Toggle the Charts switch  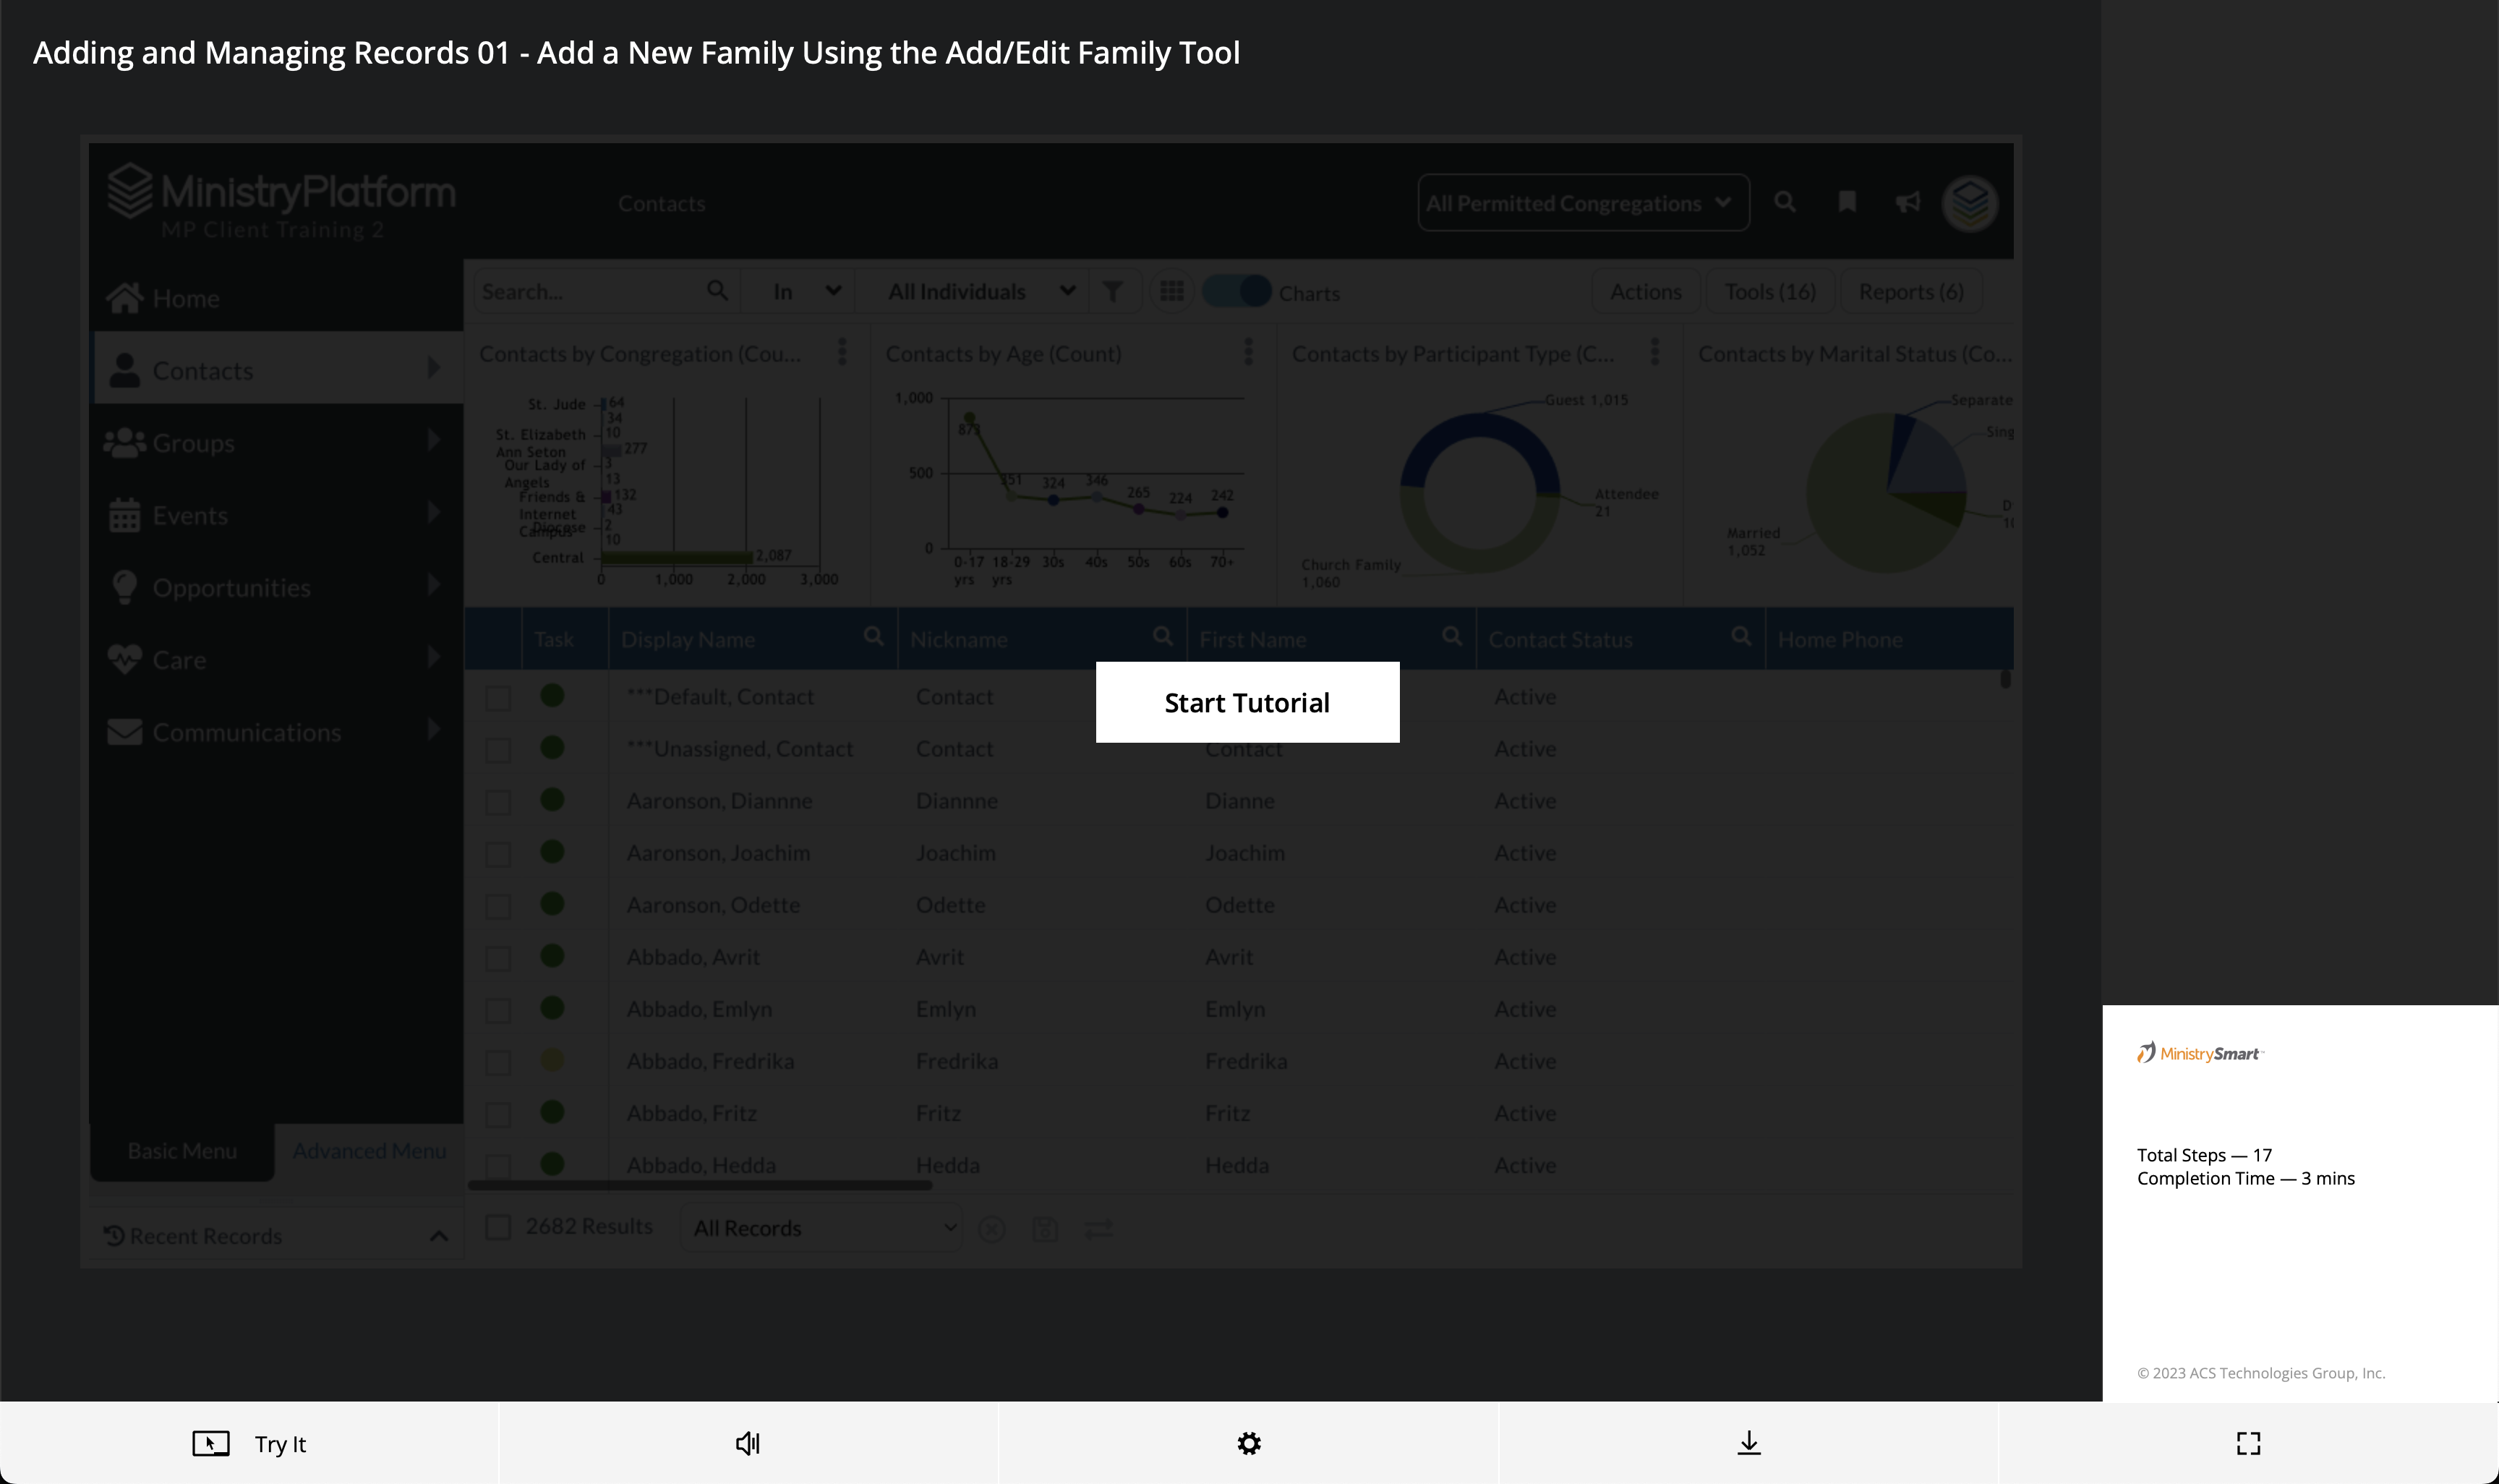(1236, 292)
